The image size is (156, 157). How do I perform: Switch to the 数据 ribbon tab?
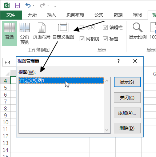(x=118, y=15)
